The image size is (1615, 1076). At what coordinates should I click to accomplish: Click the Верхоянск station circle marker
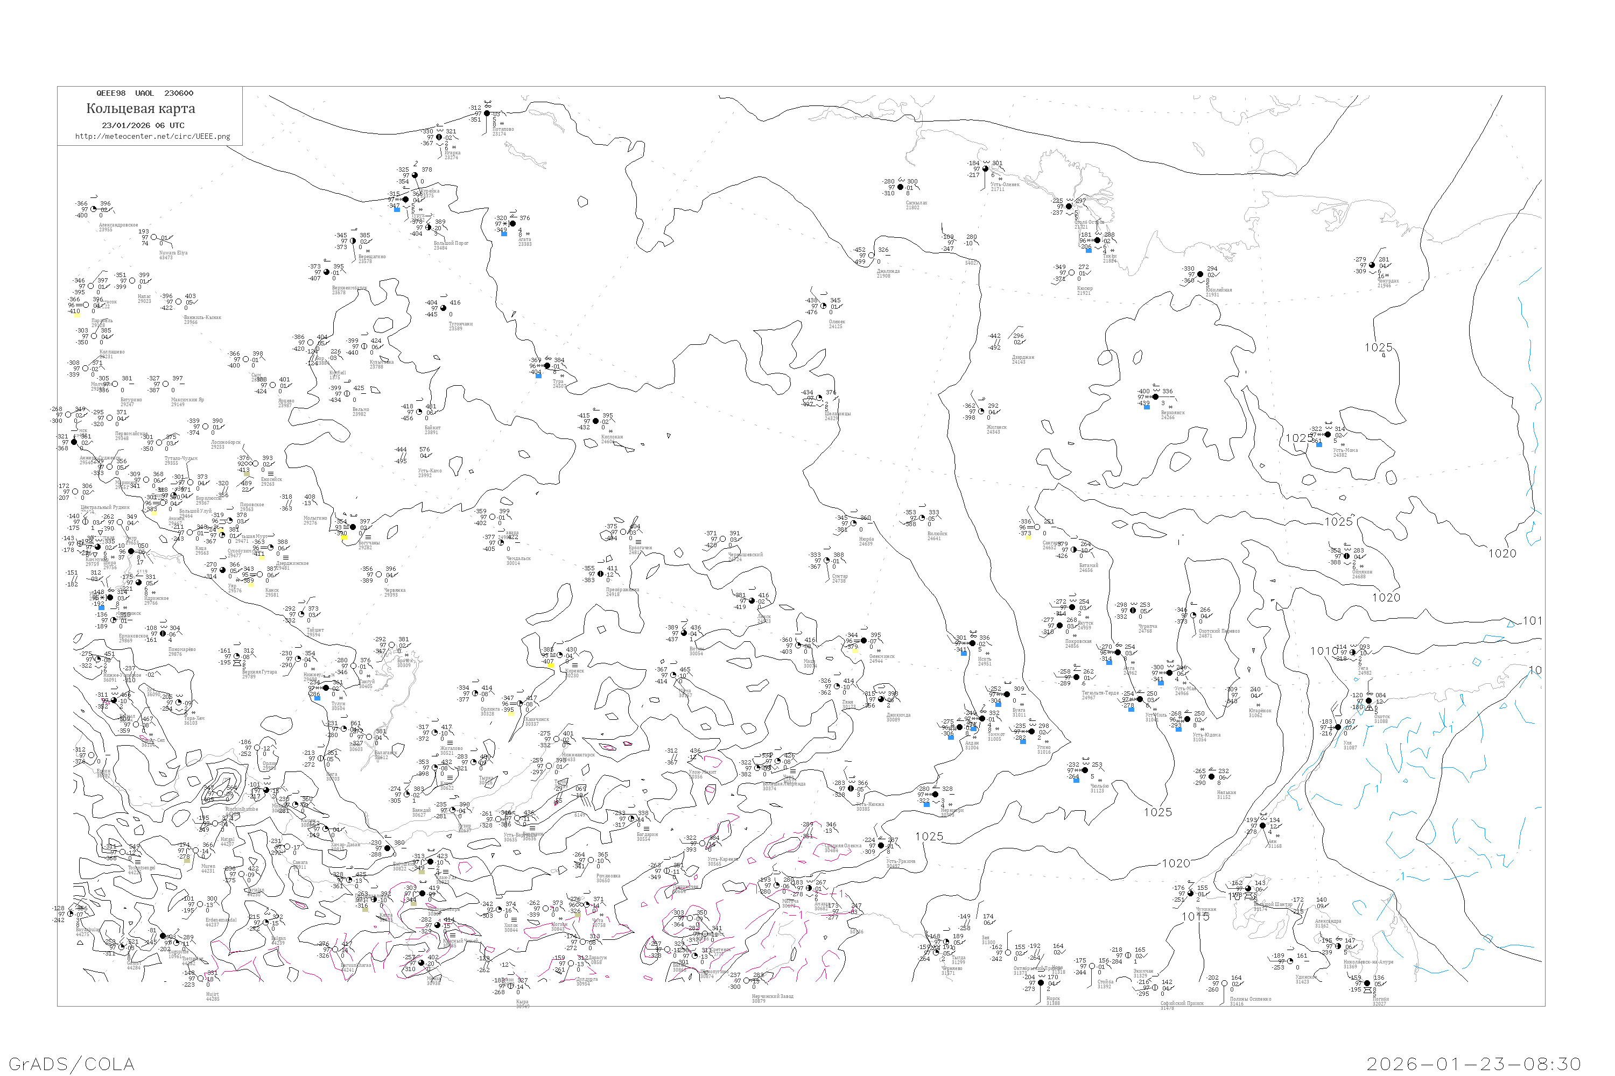tap(1156, 397)
